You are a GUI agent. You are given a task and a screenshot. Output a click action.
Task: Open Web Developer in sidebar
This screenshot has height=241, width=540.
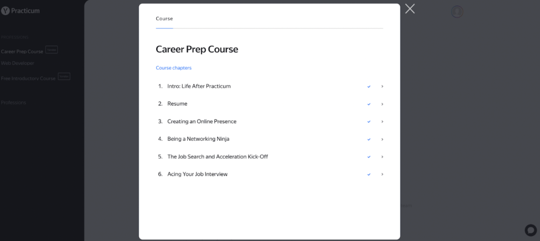coord(18,63)
